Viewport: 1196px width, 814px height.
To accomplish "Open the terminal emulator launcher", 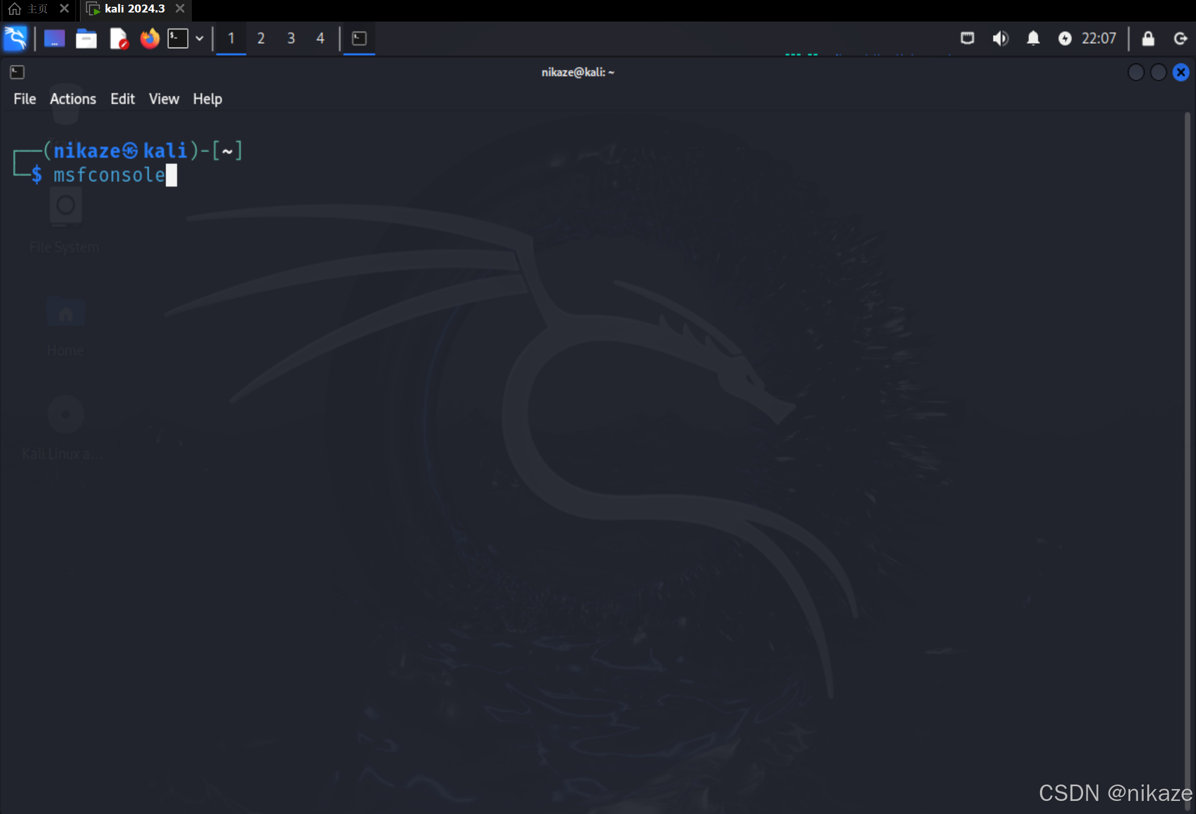I will [x=178, y=39].
